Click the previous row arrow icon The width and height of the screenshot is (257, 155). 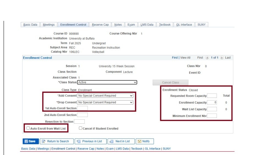tap(207, 58)
